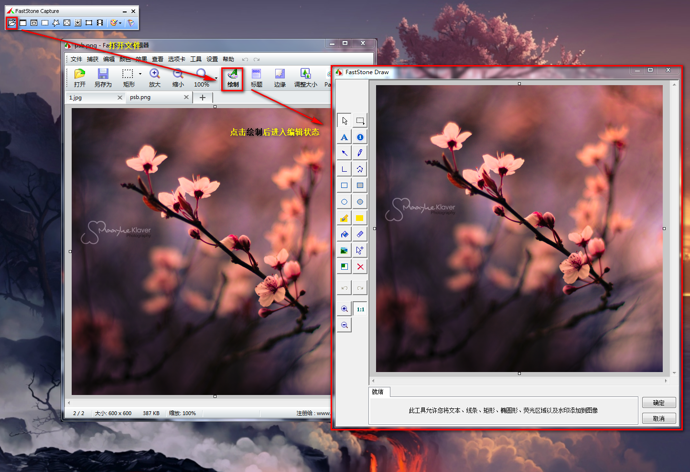Select the mouse pointer insert tool
Image resolution: width=690 pixels, height=472 pixels.
click(x=360, y=250)
